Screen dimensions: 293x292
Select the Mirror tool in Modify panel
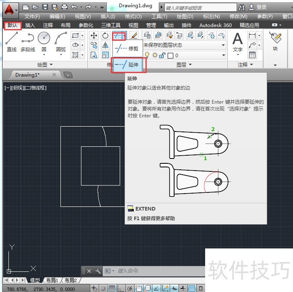pos(105,45)
